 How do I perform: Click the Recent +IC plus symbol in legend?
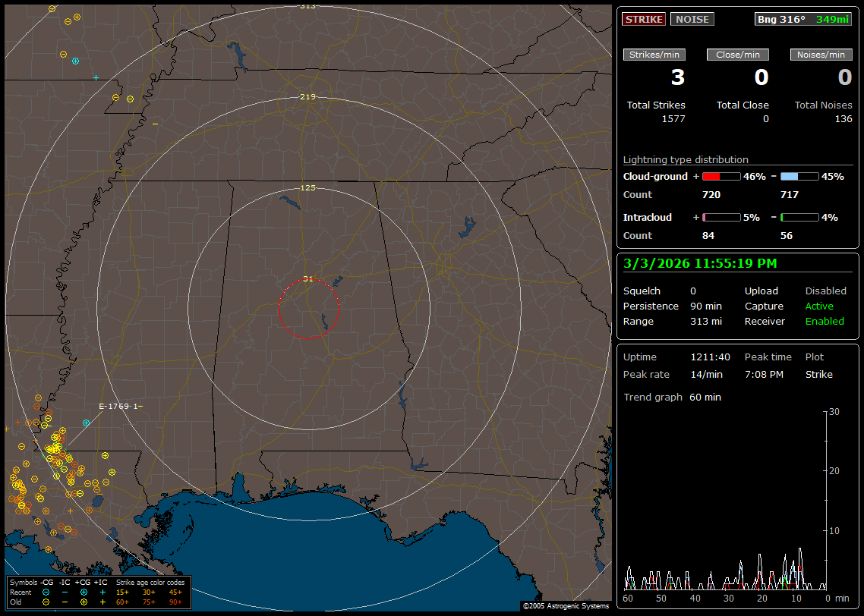pos(102,592)
